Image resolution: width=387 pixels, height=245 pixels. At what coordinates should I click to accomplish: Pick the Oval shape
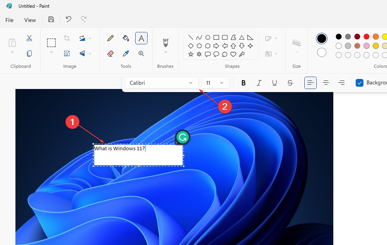[208, 37]
